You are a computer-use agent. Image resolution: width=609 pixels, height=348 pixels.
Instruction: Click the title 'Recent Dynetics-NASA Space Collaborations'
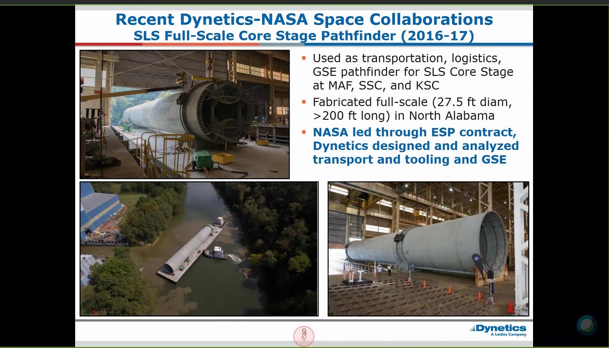coord(304,19)
